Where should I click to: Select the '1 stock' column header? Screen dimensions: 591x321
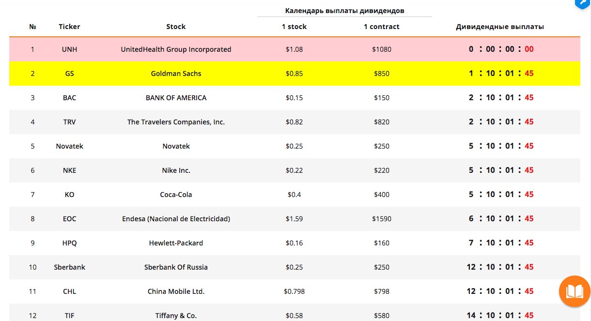(x=294, y=27)
